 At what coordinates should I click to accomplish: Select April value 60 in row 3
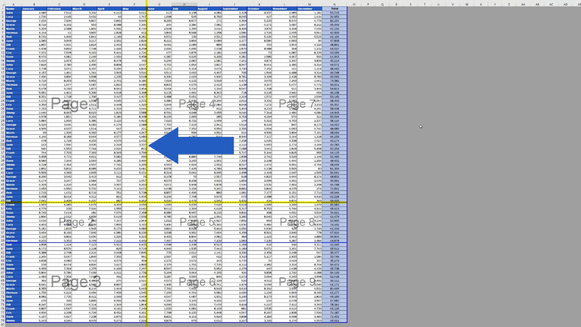point(109,17)
